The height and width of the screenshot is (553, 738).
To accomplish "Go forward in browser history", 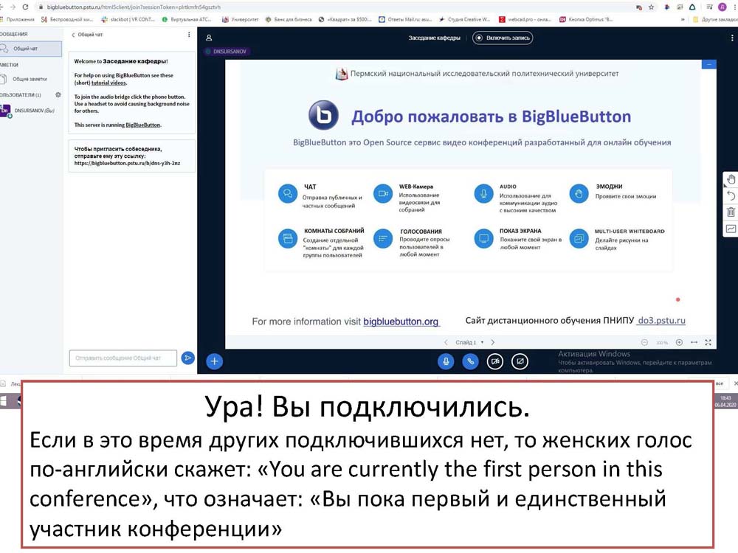I will click(13, 7).
